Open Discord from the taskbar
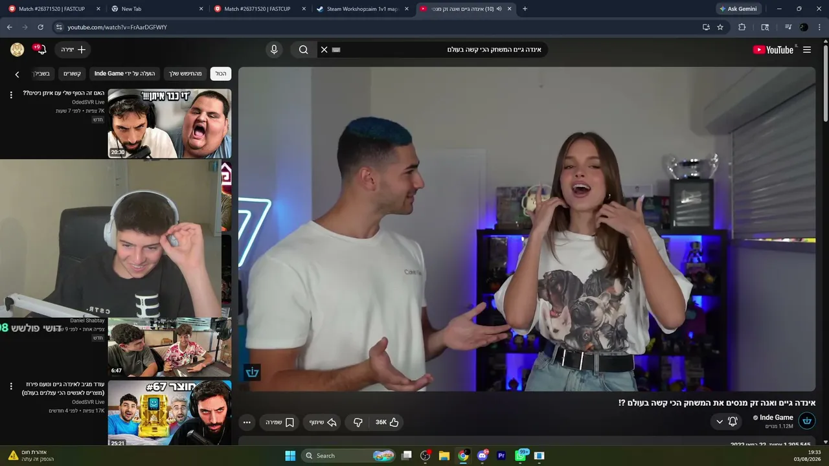The image size is (829, 466). (x=482, y=456)
